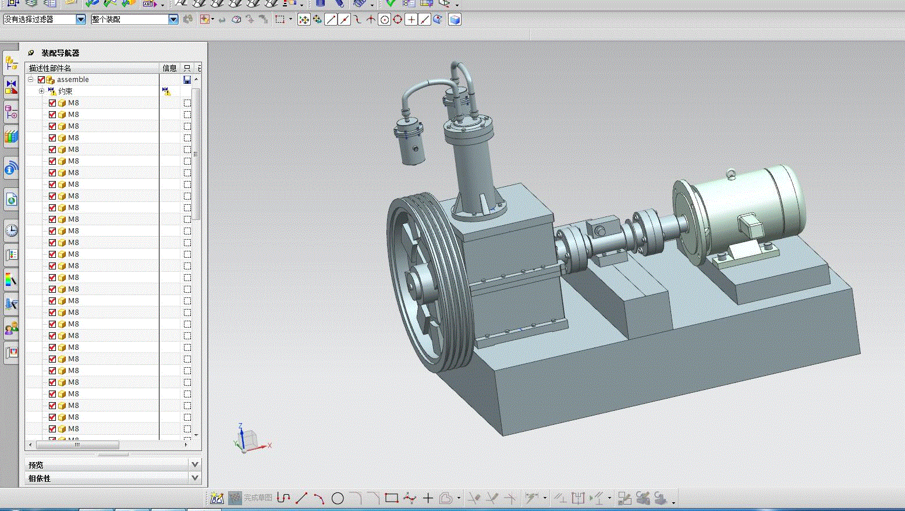Screen dimensions: 905x511
Task: Click the navigator horizontal scrollbar thumb
Action: 77,445
